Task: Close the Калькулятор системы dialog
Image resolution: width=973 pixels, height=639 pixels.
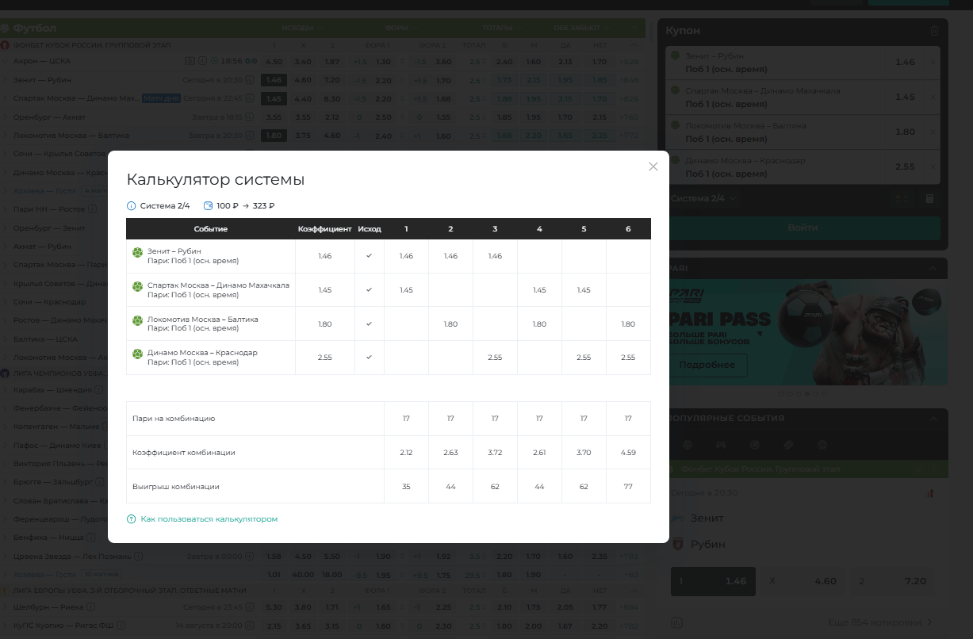Action: click(653, 166)
